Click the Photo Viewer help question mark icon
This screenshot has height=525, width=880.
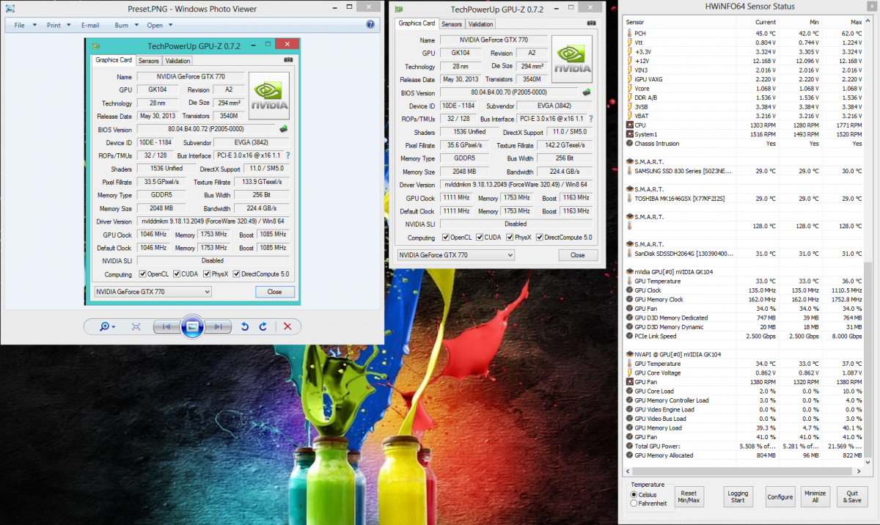pos(370,24)
